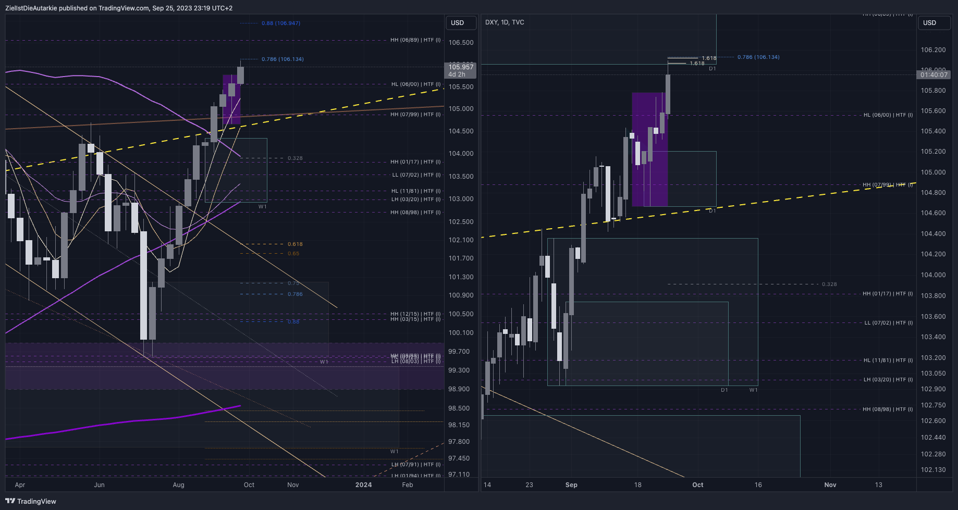Select LH (03/20) | HTF label on DXY chart
This screenshot has width=958, height=510.
click(888, 380)
